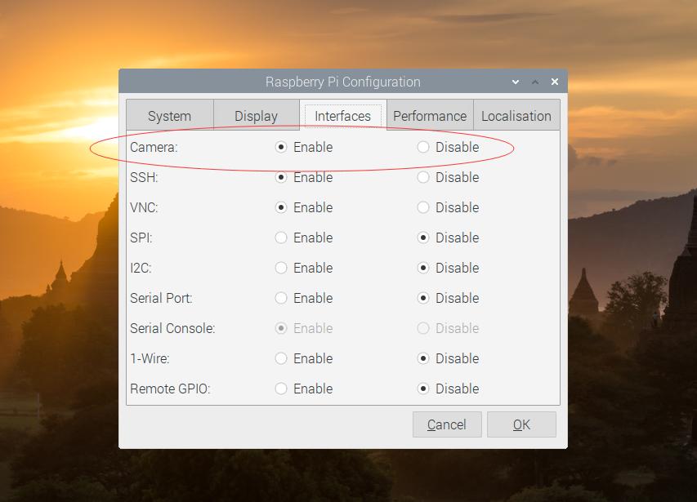Close the Raspberry Pi Configuration window
The width and height of the screenshot is (697, 502).
[555, 82]
